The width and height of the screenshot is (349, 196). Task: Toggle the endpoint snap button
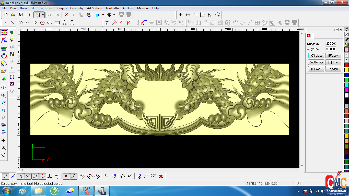tap(6, 176)
